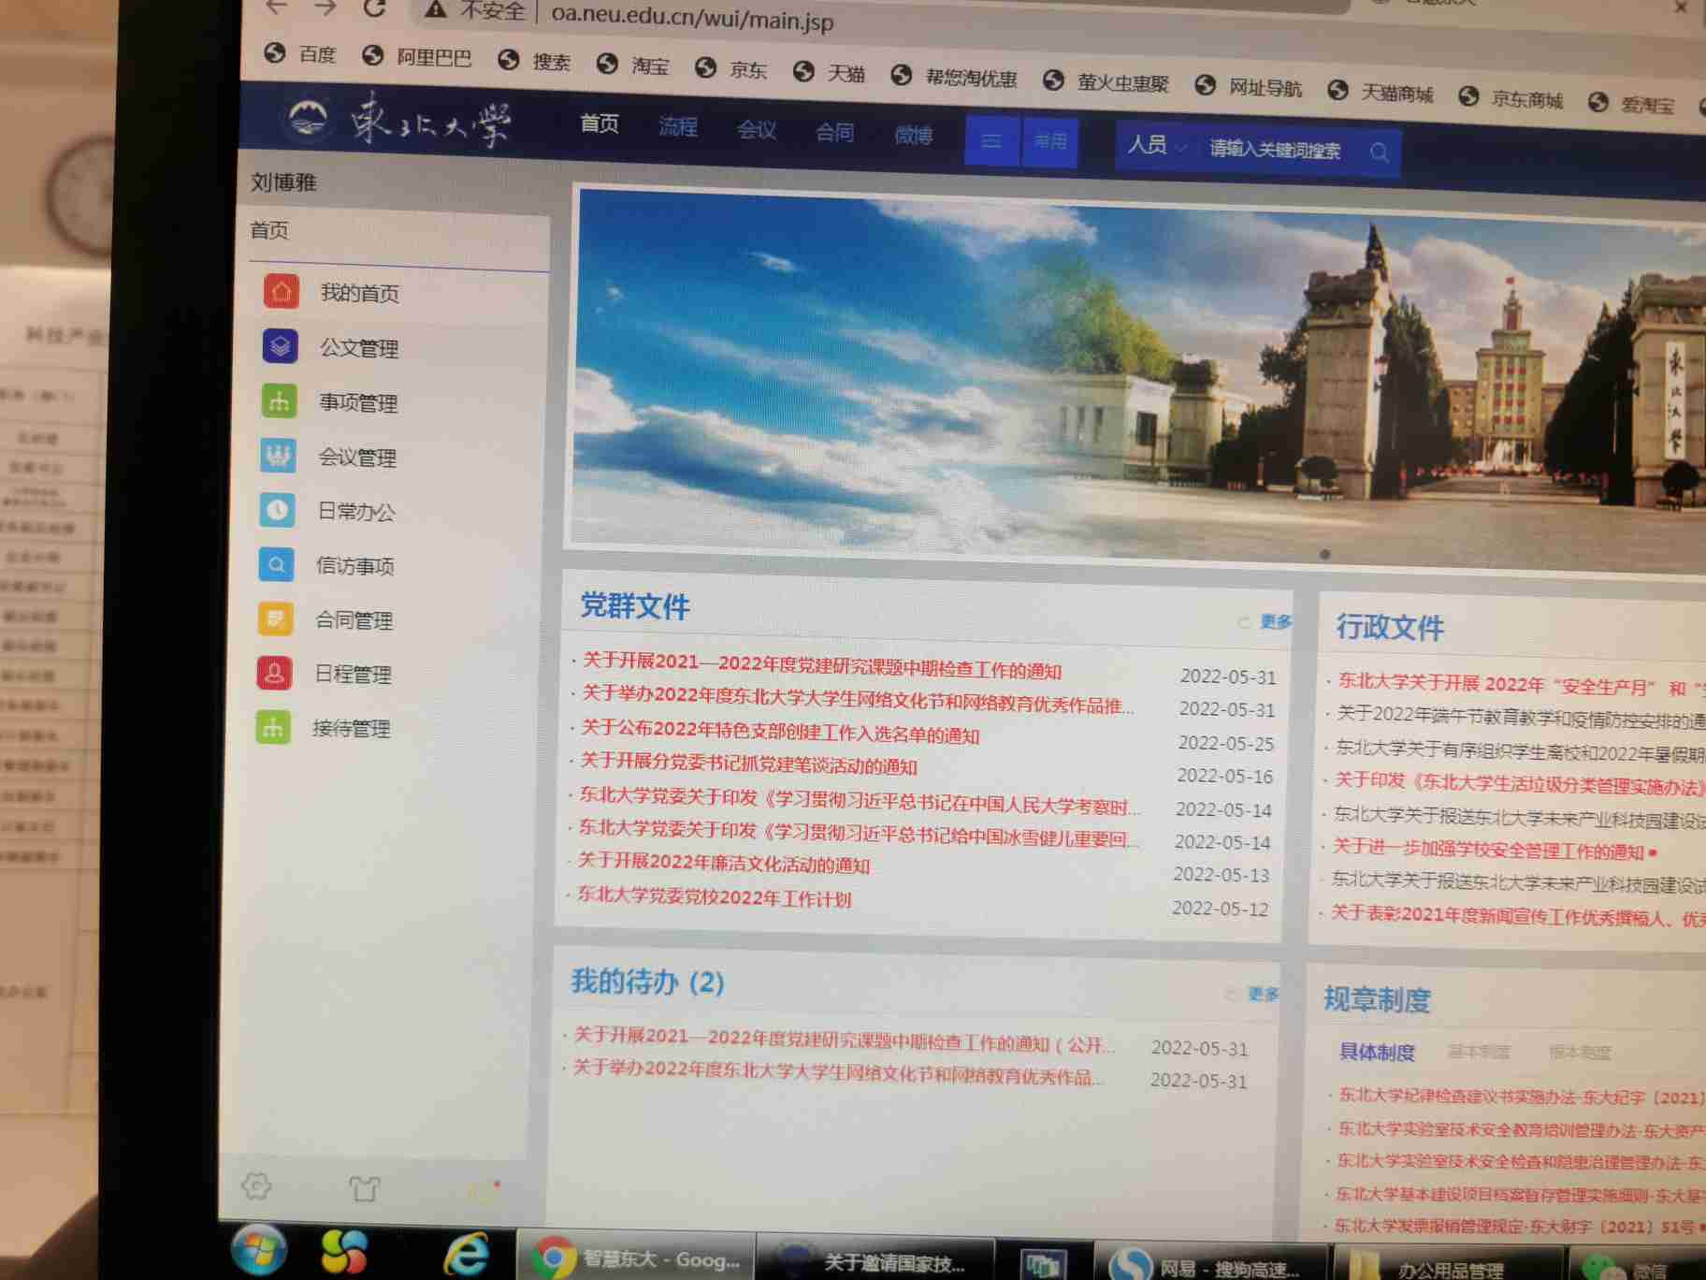Open 公文管理 purple layers icon
The image size is (1706, 1280).
[280, 346]
